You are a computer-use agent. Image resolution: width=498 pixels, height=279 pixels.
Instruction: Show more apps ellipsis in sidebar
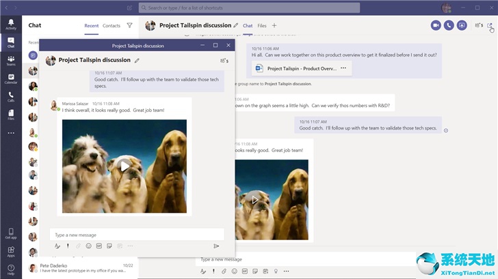[x=11, y=133]
